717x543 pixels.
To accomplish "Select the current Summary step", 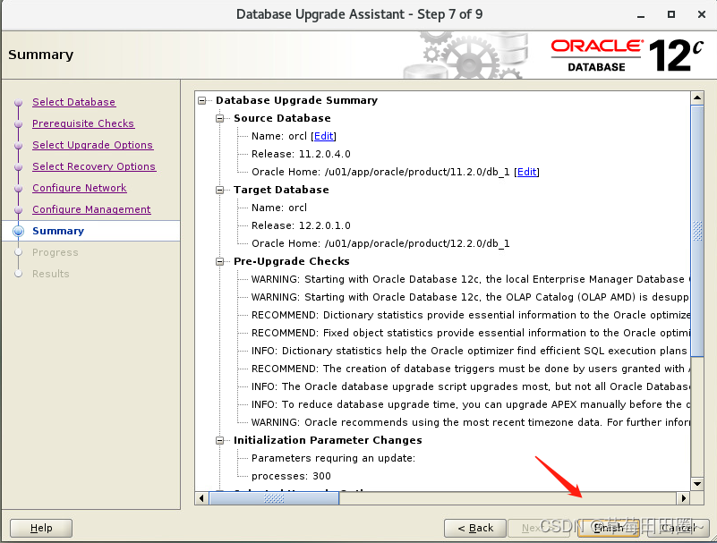I will point(58,231).
